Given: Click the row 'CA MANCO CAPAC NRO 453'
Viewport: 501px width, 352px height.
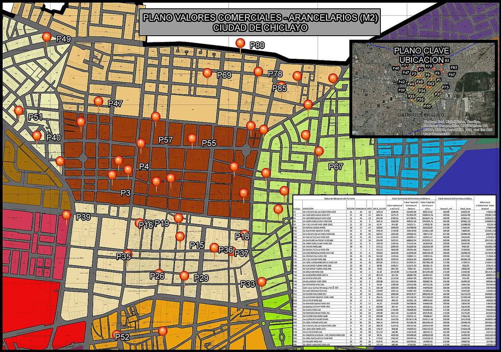Looking at the screenshot, I should [394, 303].
